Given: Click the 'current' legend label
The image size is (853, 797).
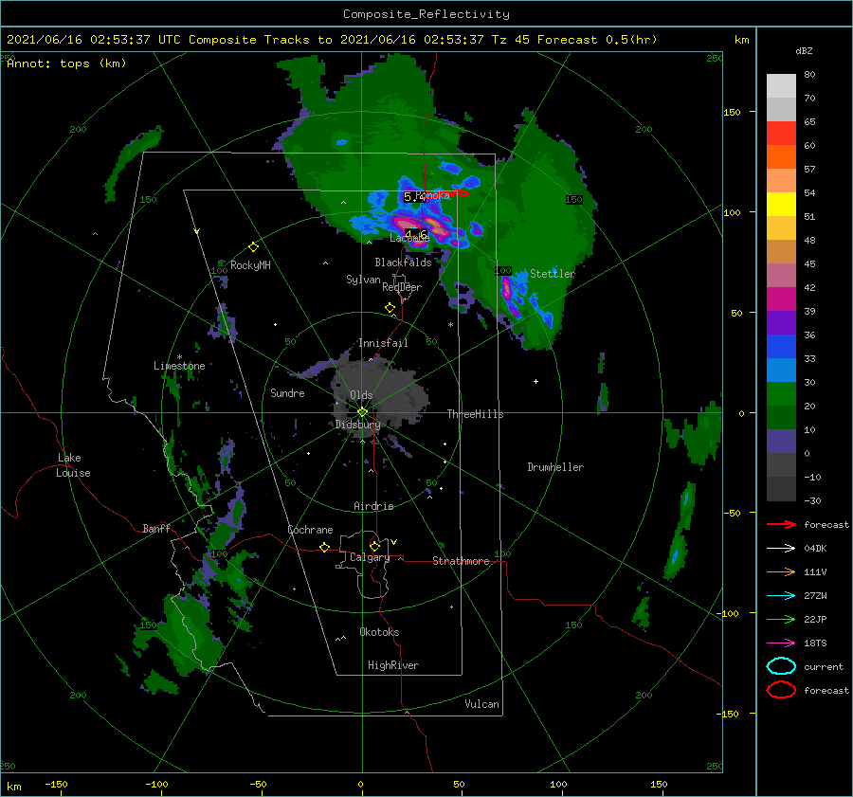Looking at the screenshot, I should (x=824, y=666).
